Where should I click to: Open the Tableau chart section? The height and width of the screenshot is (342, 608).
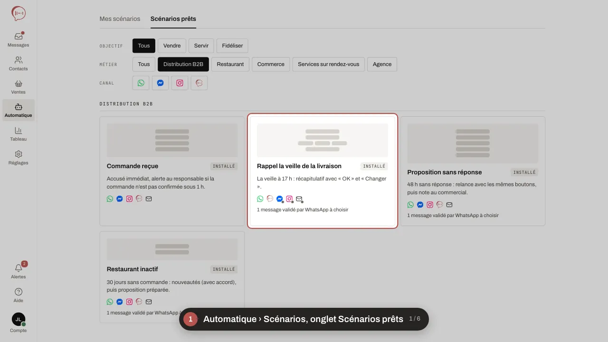point(19,134)
